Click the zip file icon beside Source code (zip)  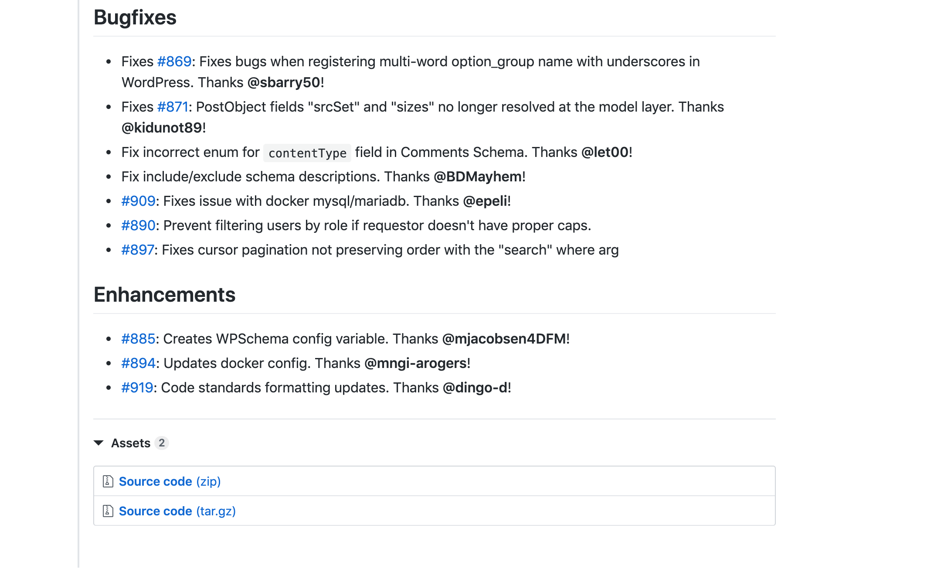[108, 481]
